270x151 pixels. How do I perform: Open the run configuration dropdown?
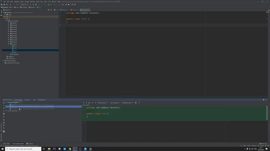(24, 5)
